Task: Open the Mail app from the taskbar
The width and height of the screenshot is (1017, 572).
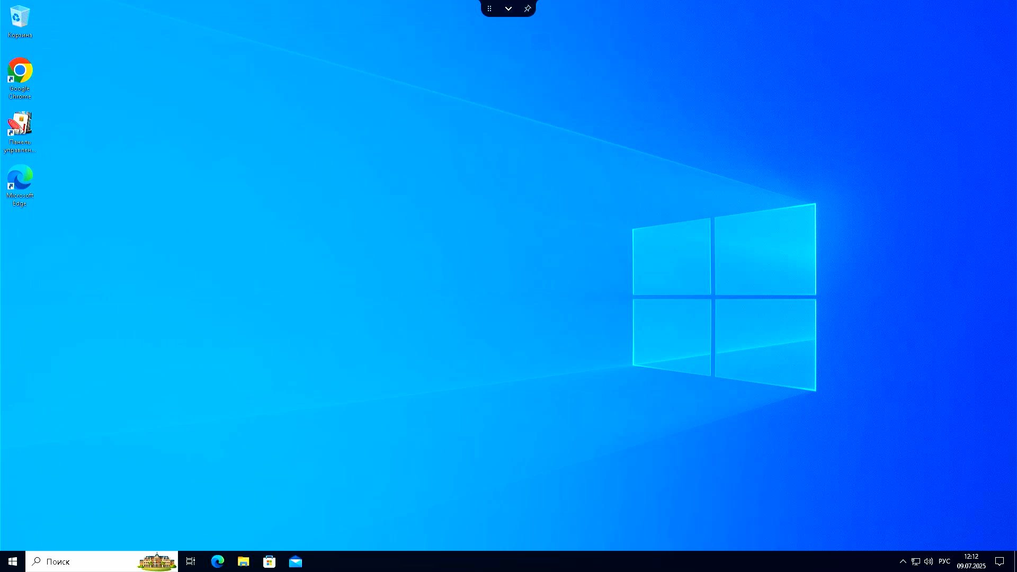Action: (x=296, y=561)
